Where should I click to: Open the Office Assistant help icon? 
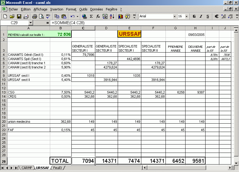point(128,16)
